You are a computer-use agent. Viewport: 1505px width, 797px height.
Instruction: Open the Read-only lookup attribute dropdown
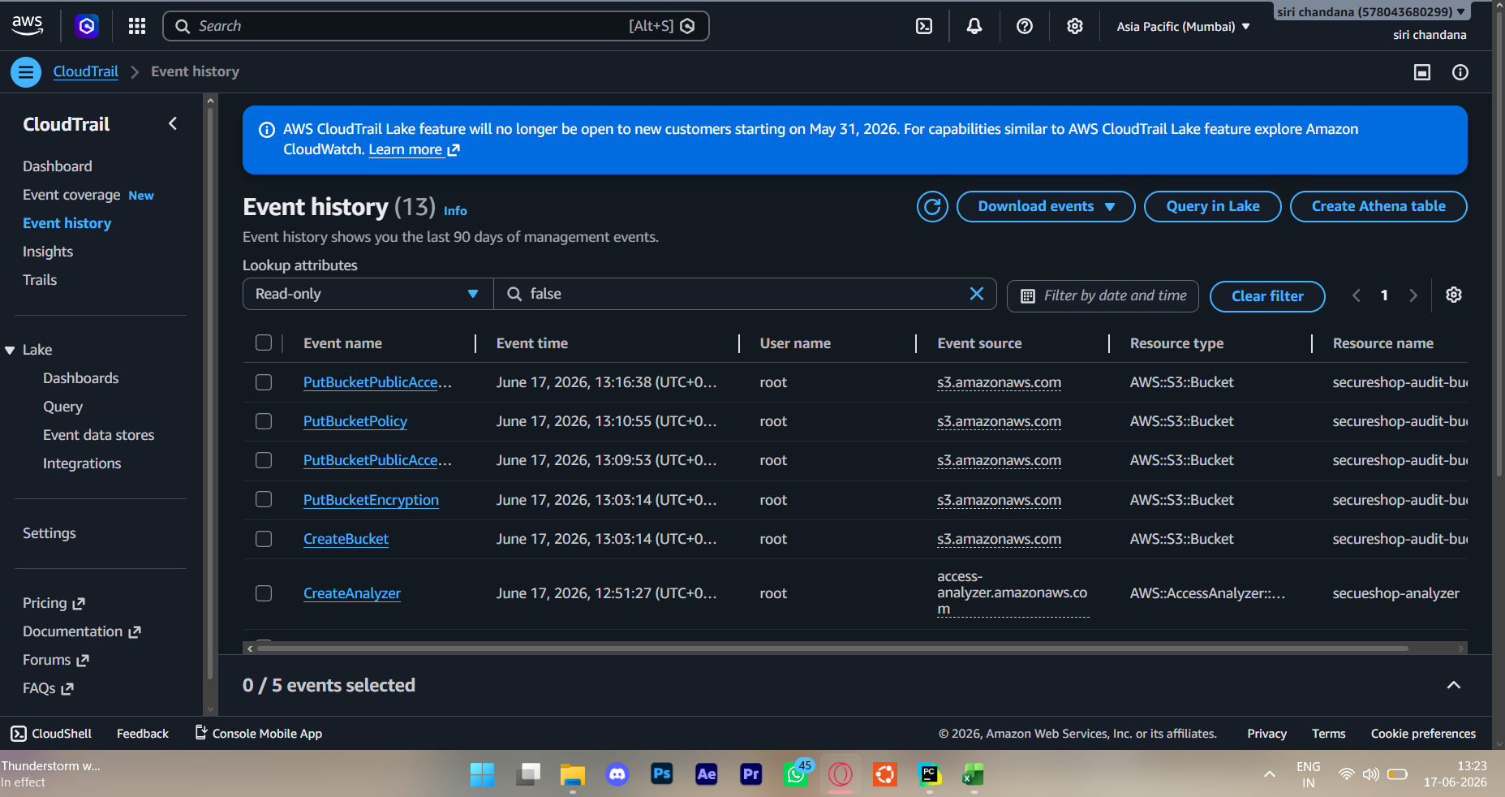[368, 294]
